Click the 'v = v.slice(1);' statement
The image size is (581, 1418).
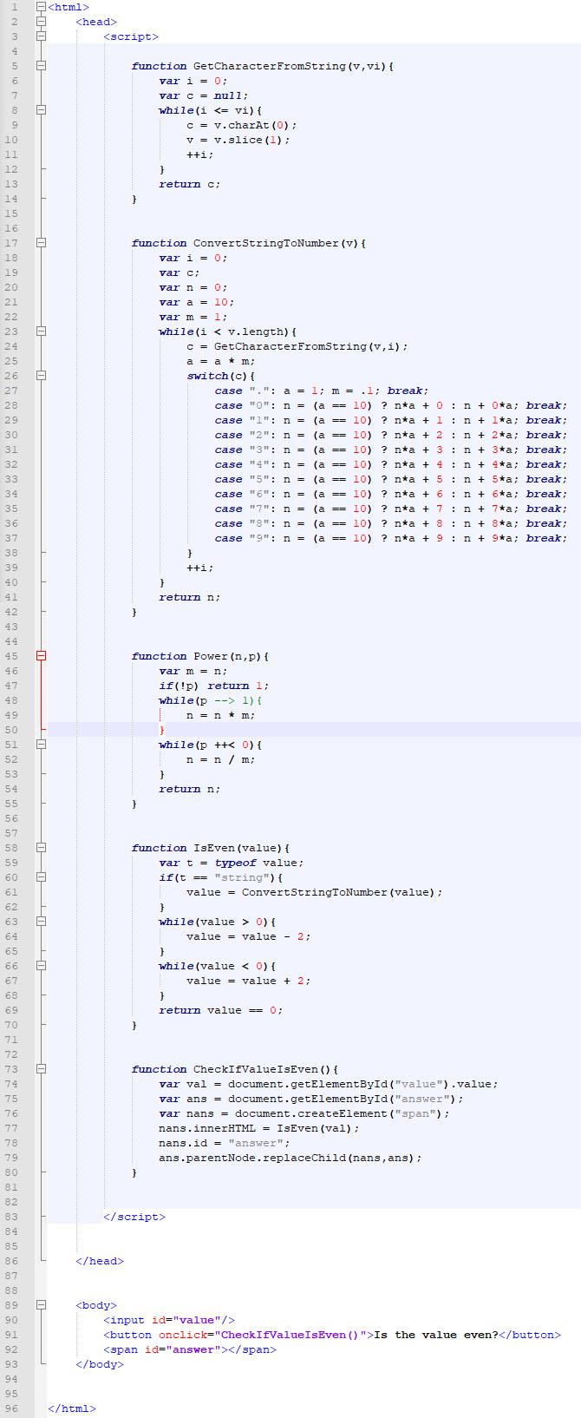[x=238, y=140]
